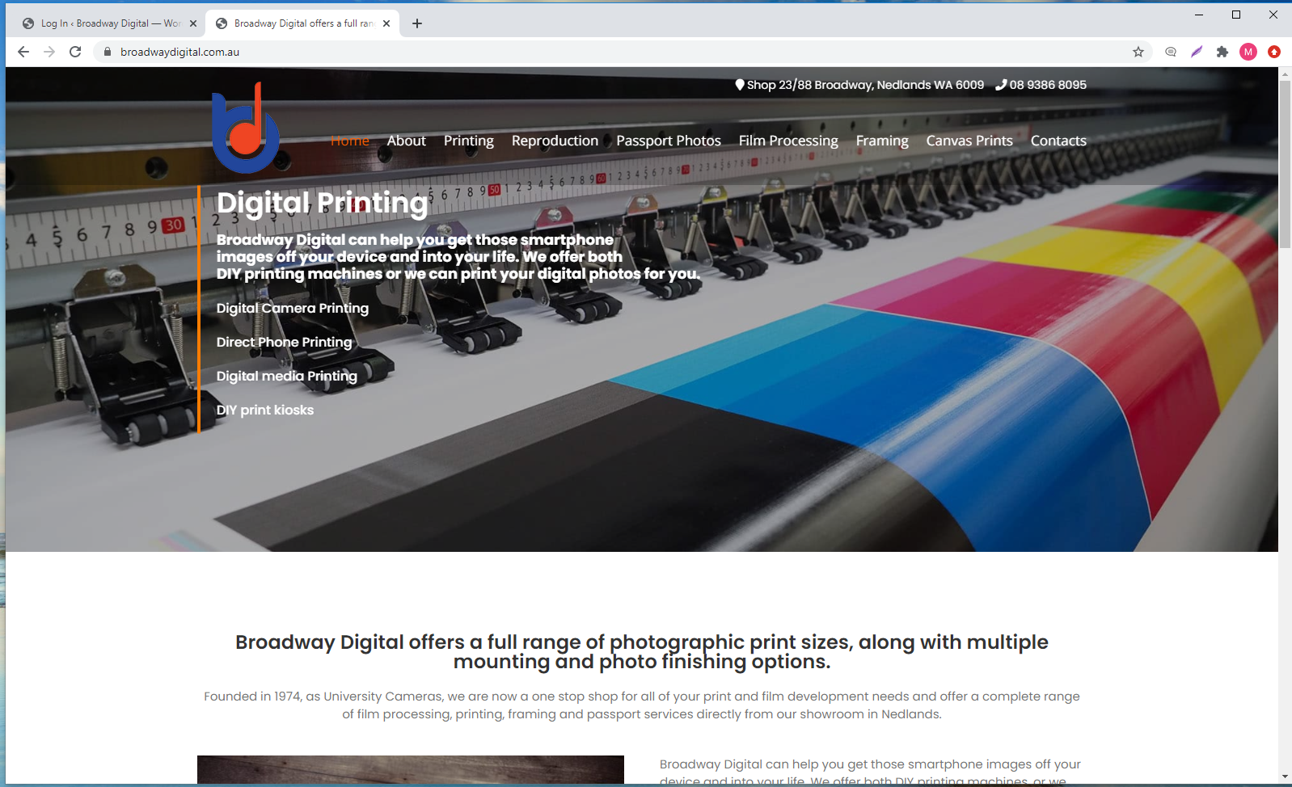Viewport: 1292px width, 787px height.
Task: Bookmark this page with the star icon
Action: 1138,52
